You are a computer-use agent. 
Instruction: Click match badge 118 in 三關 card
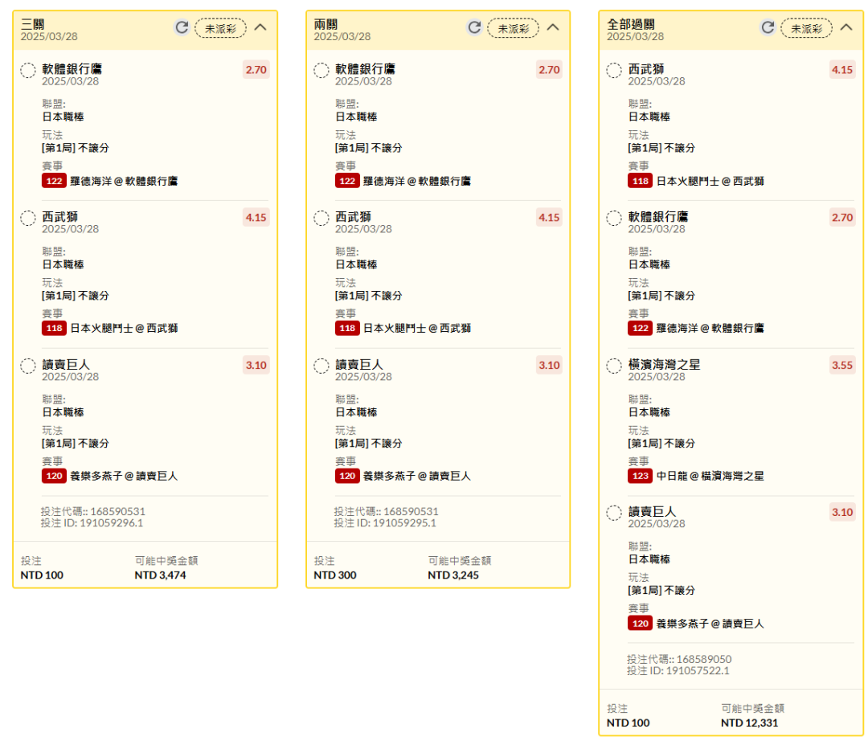(x=55, y=328)
